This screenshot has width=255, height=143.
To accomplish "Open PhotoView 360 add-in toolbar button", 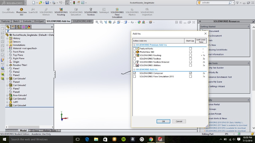I will tap(21, 12).
